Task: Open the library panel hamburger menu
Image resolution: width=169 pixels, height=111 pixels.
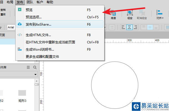Action: [x=28, y=67]
